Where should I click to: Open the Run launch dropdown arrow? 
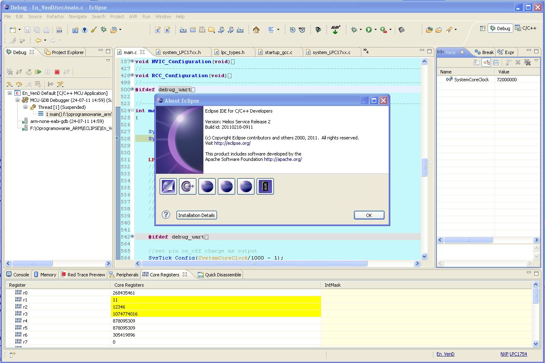click(x=375, y=30)
